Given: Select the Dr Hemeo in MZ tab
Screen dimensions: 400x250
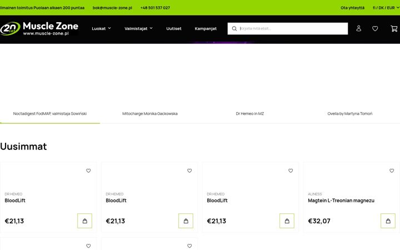Looking at the screenshot, I should (x=250, y=114).
